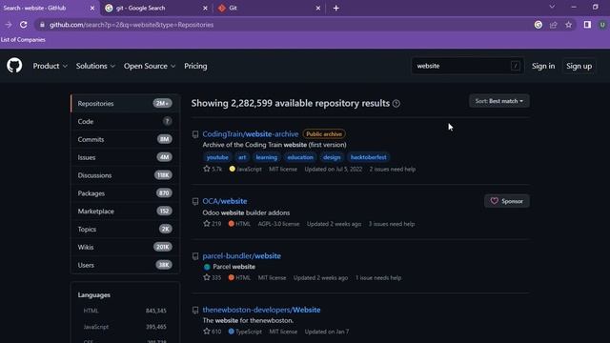
Task: Open CodingTrain/website-archive repository link
Action: point(251,133)
